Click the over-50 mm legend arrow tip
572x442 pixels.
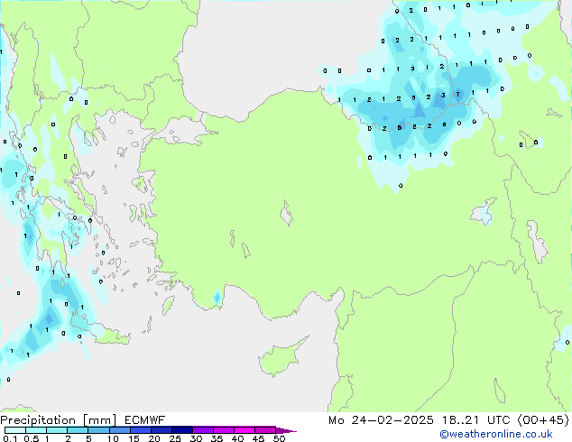(x=286, y=430)
